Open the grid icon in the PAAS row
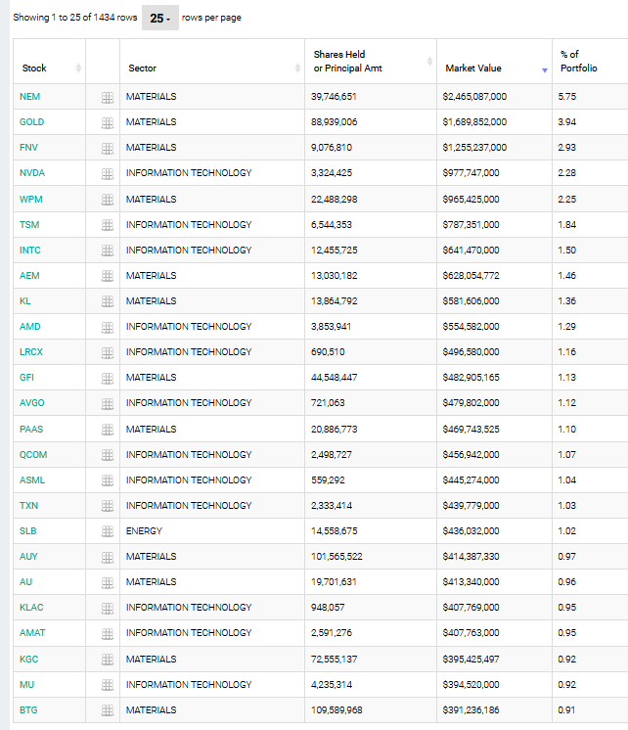The image size is (628, 730). (x=108, y=430)
